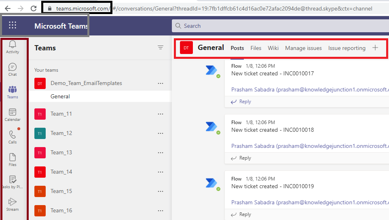Select the Team_13 team name
The image size is (389, 220).
[x=61, y=153]
